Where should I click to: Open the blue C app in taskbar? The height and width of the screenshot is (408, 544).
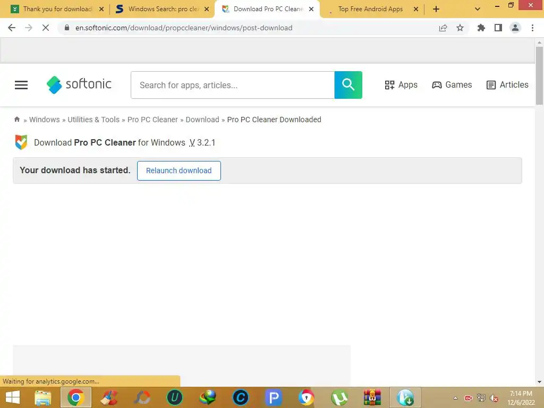point(241,397)
